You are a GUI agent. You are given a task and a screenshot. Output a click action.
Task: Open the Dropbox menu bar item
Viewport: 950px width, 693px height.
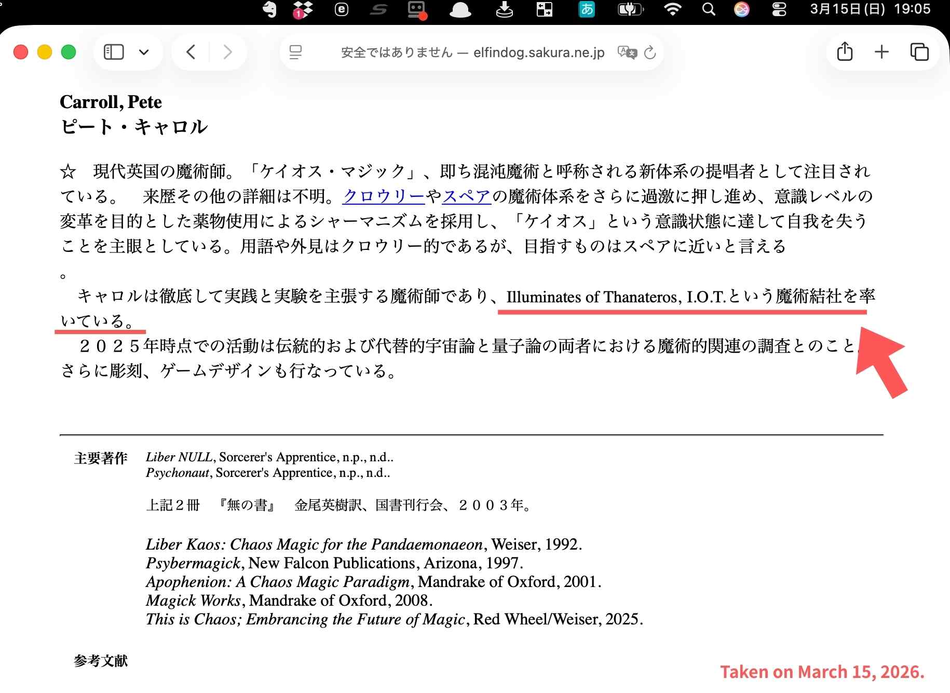click(x=303, y=9)
